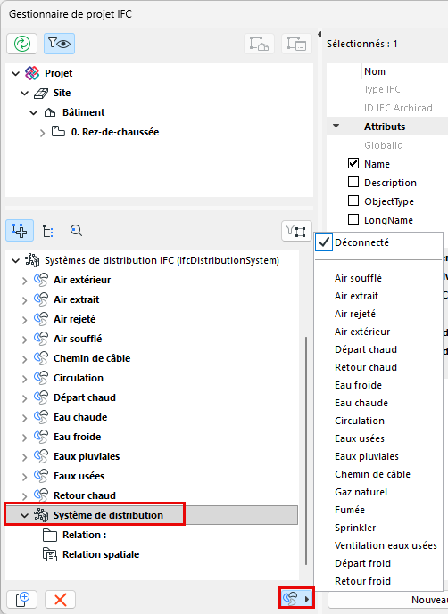Screen dimensions: 448x614
Task: Click the Relation folder icon
Action: (50, 535)
